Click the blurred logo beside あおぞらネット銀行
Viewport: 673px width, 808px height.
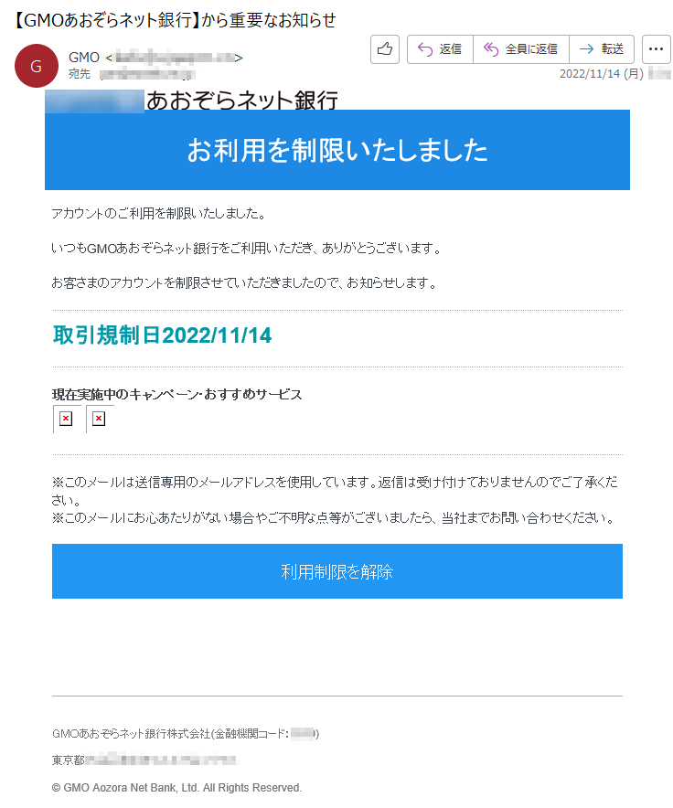94,101
